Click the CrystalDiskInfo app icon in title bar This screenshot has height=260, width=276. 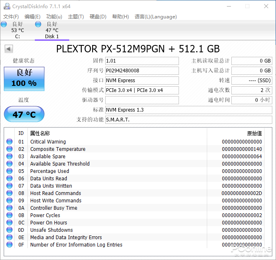(x=7, y=6)
